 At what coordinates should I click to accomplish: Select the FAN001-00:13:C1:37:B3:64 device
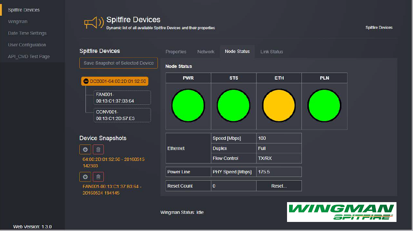point(122,98)
